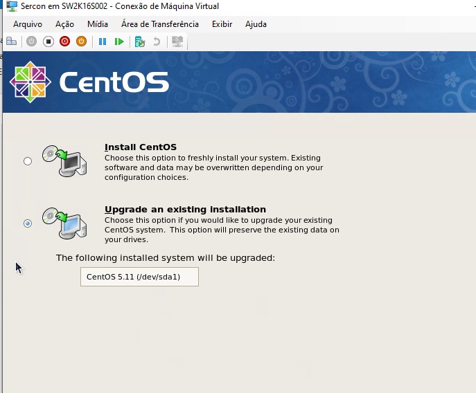Image resolution: width=476 pixels, height=393 pixels.
Task: Click the virtual machine window title icon
Action: click(12, 6)
